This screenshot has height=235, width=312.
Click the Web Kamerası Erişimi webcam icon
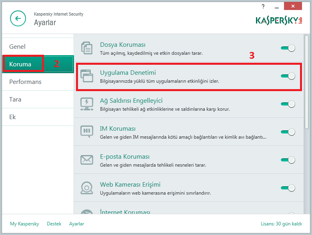(87, 188)
